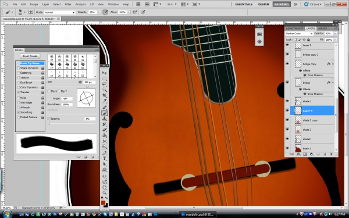Viewport: 349px width, 218px height.
Task: Open the File menu
Action: coord(15,4)
